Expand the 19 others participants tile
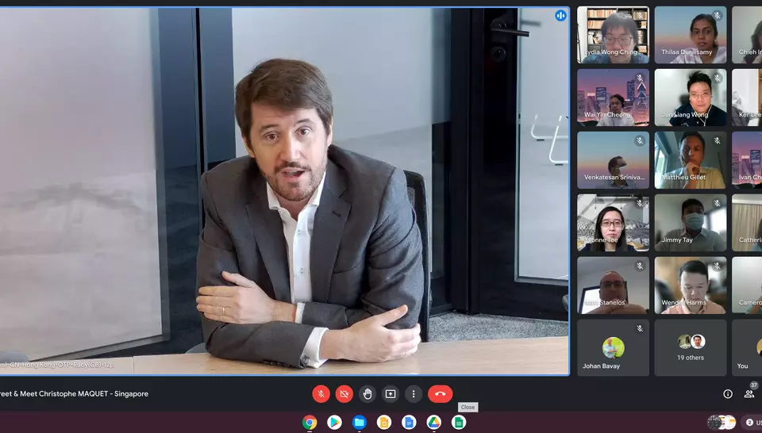Viewport: 762px width, 433px height. 690,347
